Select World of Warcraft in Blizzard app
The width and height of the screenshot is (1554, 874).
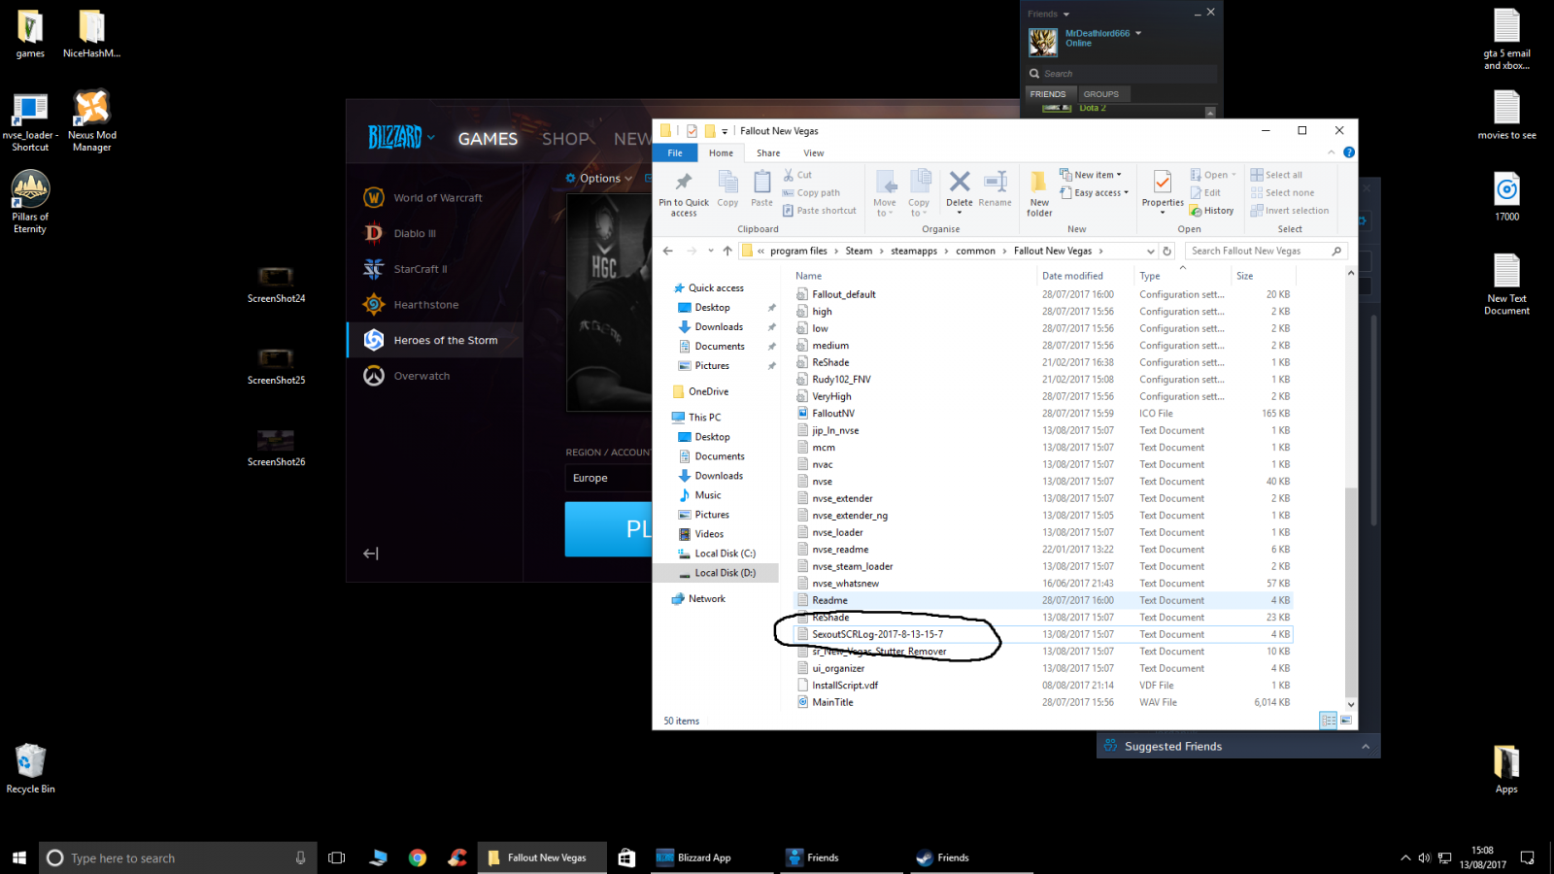[435, 197]
